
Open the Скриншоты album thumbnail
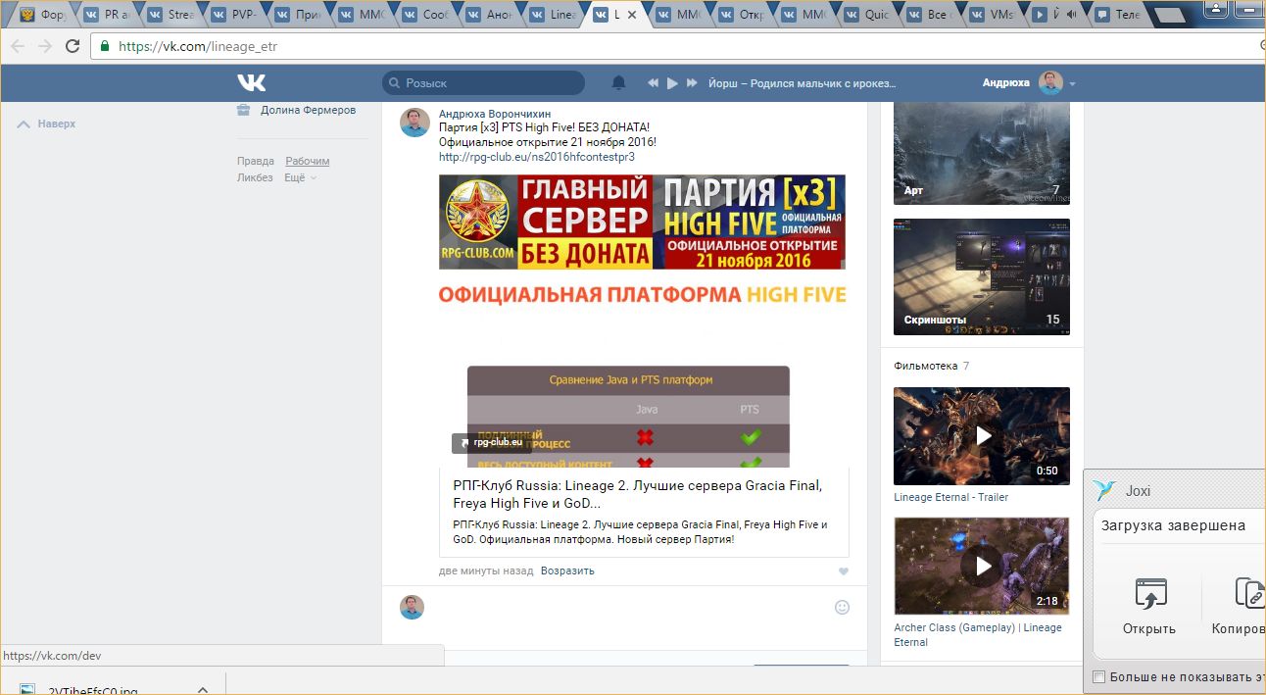[982, 276]
